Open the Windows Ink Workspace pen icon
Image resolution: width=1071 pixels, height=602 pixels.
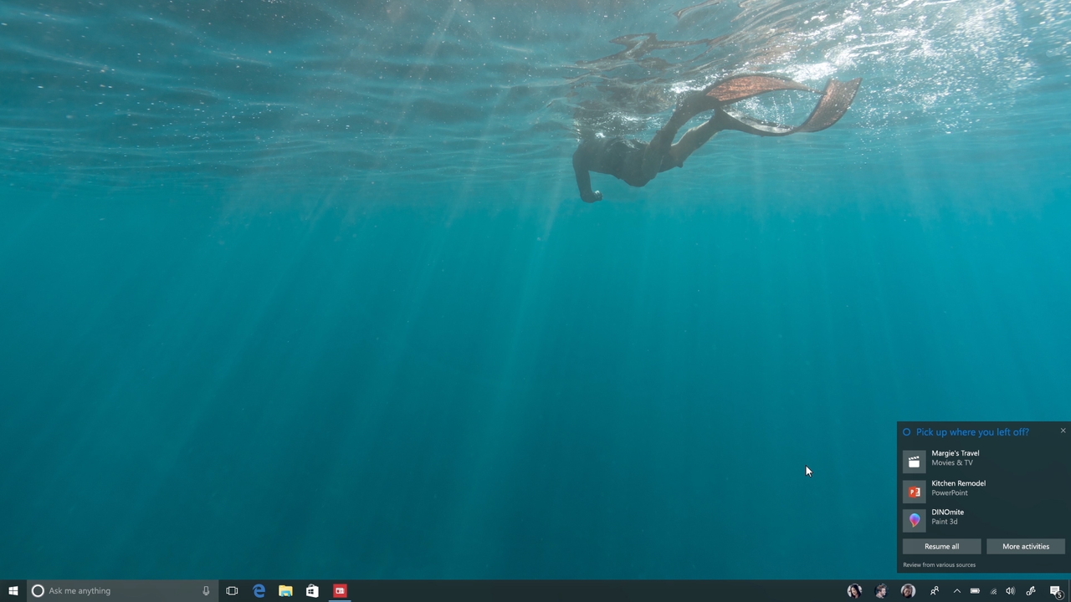coord(1031,591)
